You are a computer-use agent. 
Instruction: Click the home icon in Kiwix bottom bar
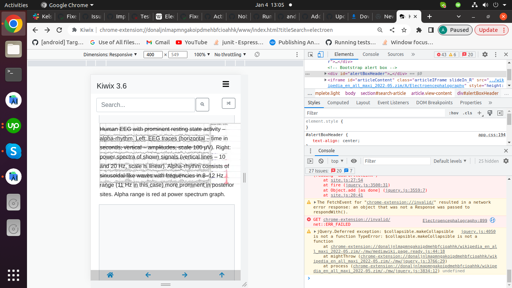pyautogui.click(x=110, y=275)
